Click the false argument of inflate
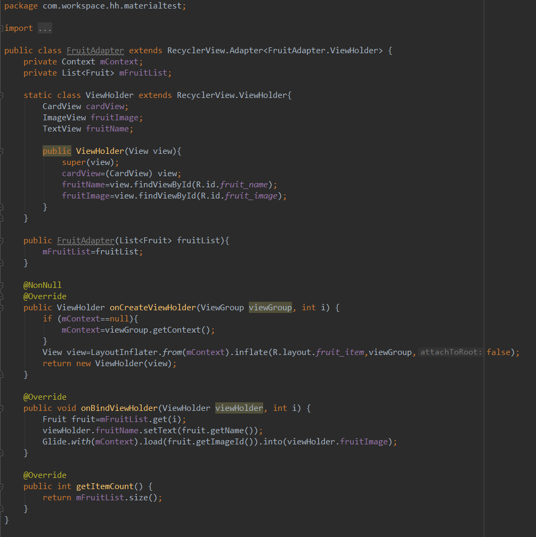The height and width of the screenshot is (537, 536). 498,352
